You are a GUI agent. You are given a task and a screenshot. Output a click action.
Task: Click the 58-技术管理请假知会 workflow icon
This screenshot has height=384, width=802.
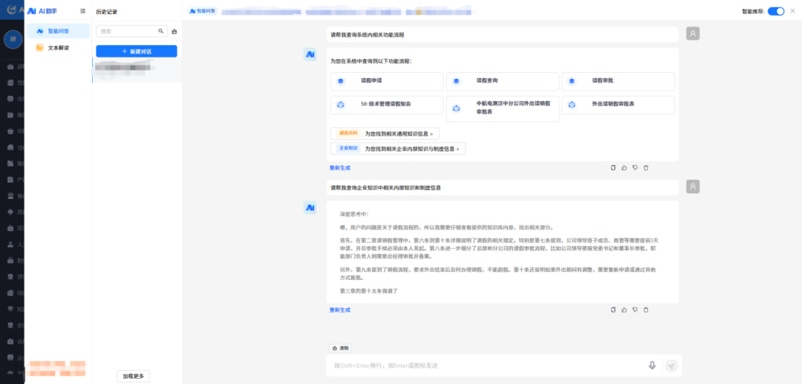(x=341, y=105)
